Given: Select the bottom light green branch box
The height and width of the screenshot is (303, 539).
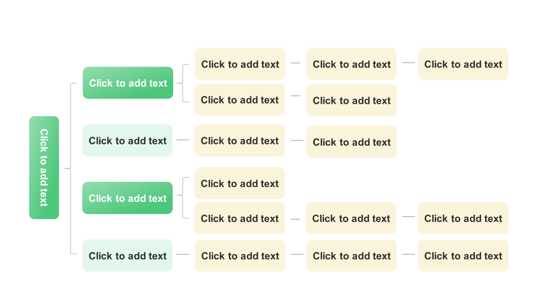Looking at the screenshot, I should coord(128,255).
